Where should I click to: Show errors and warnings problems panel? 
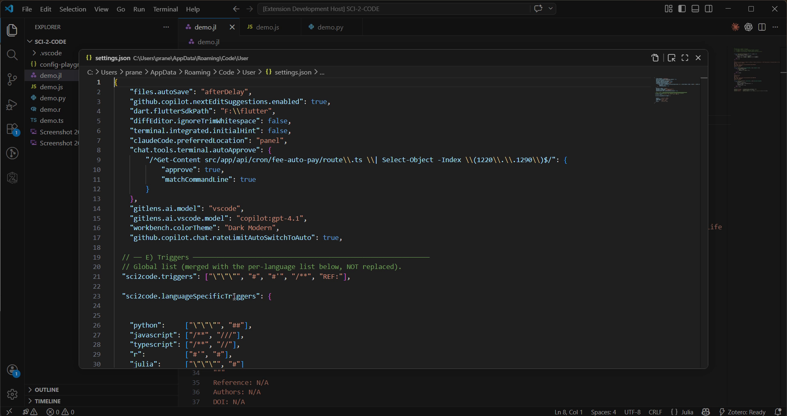pyautogui.click(x=61, y=412)
